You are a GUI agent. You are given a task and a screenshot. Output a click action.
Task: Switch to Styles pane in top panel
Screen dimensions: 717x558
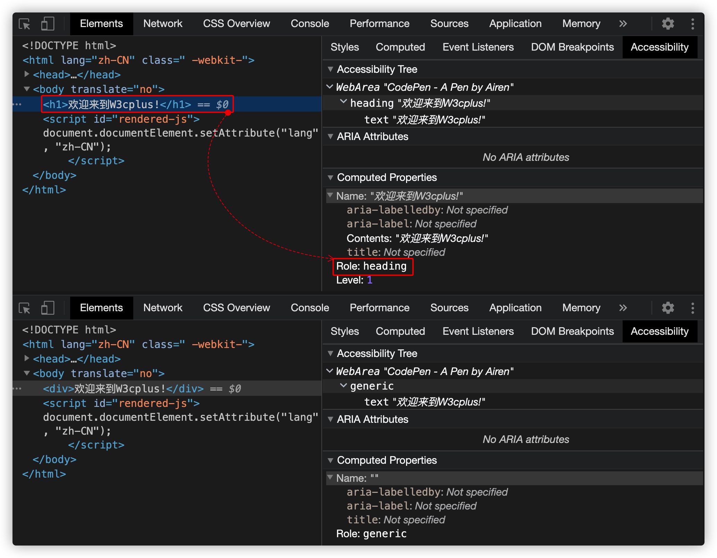(345, 47)
